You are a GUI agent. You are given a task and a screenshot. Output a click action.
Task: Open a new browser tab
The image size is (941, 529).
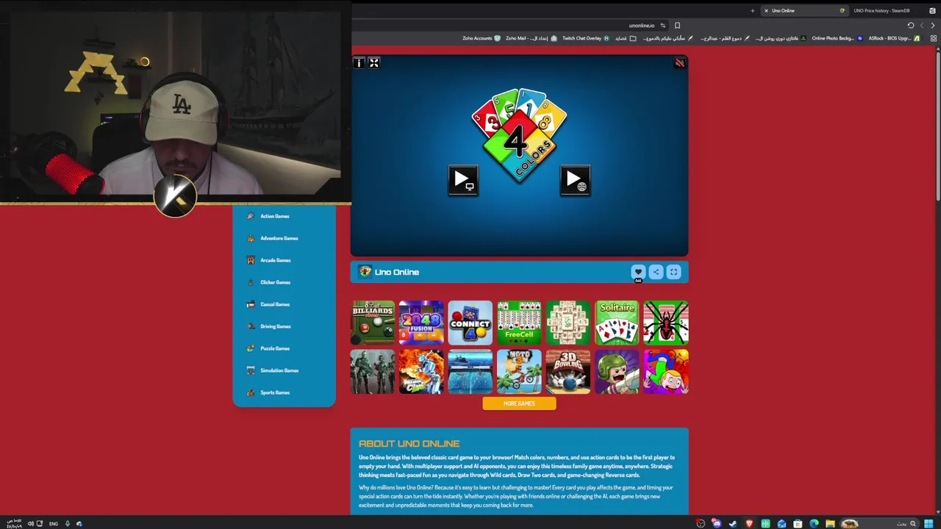click(x=752, y=11)
